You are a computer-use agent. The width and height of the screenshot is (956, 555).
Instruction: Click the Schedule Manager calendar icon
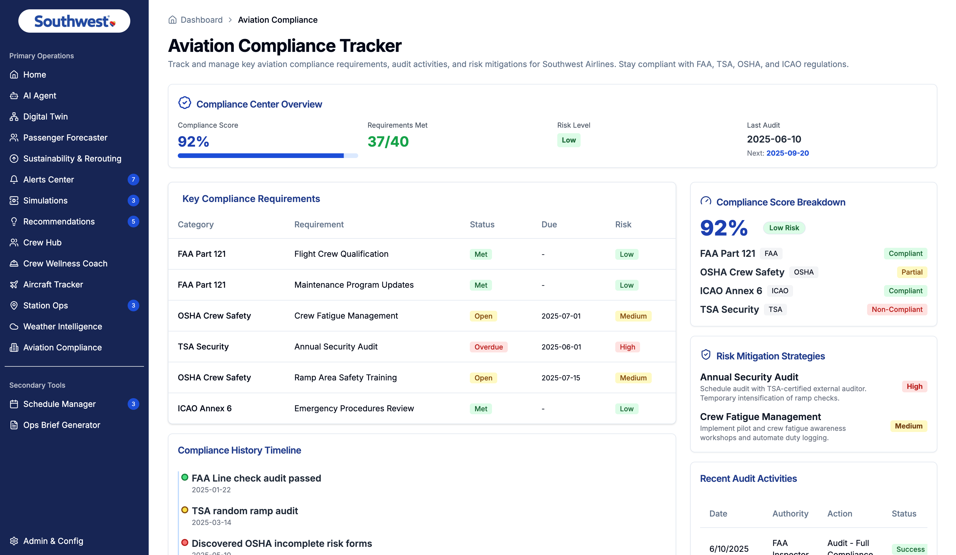(14, 404)
